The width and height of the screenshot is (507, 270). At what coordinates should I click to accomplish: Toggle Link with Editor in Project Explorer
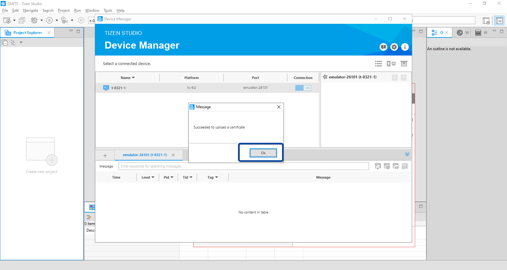13,42
